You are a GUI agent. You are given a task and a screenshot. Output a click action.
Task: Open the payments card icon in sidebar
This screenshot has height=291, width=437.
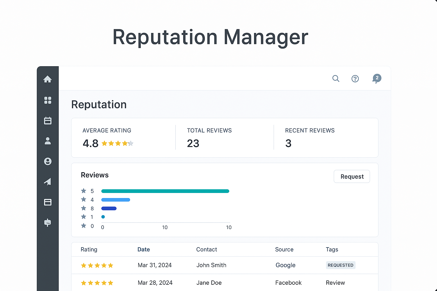48,202
